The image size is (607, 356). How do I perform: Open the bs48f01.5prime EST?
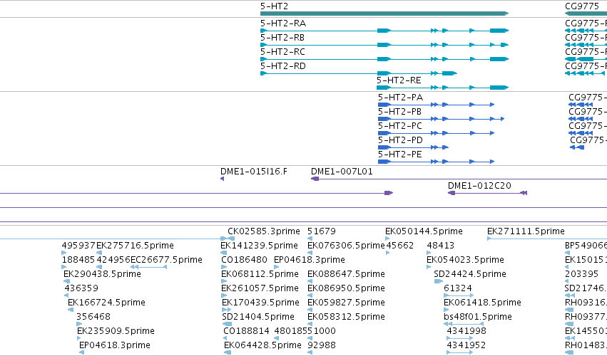click(x=464, y=324)
